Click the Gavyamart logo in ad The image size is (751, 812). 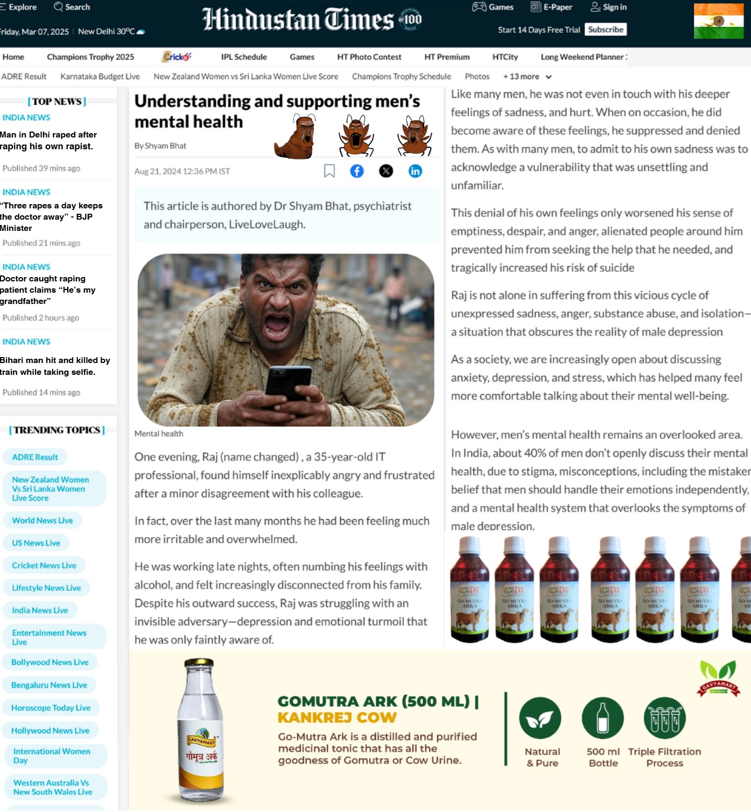pos(718,679)
